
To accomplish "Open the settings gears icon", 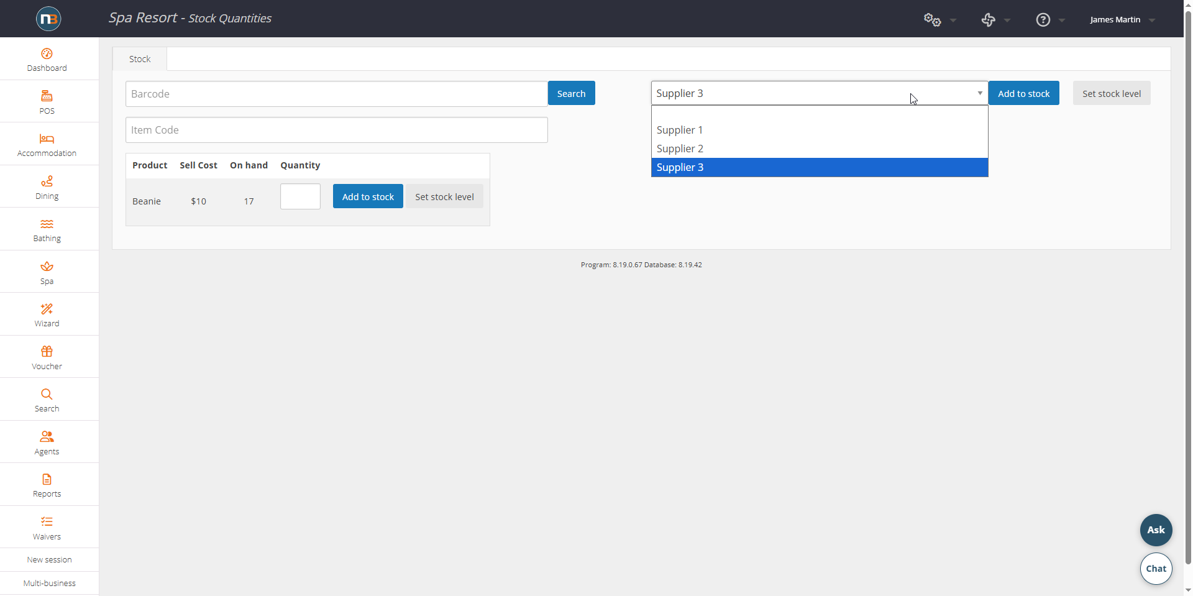I will (x=932, y=20).
